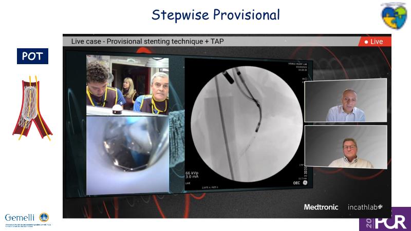
Task: Click the PCR logo in the corner
Action: point(385,220)
